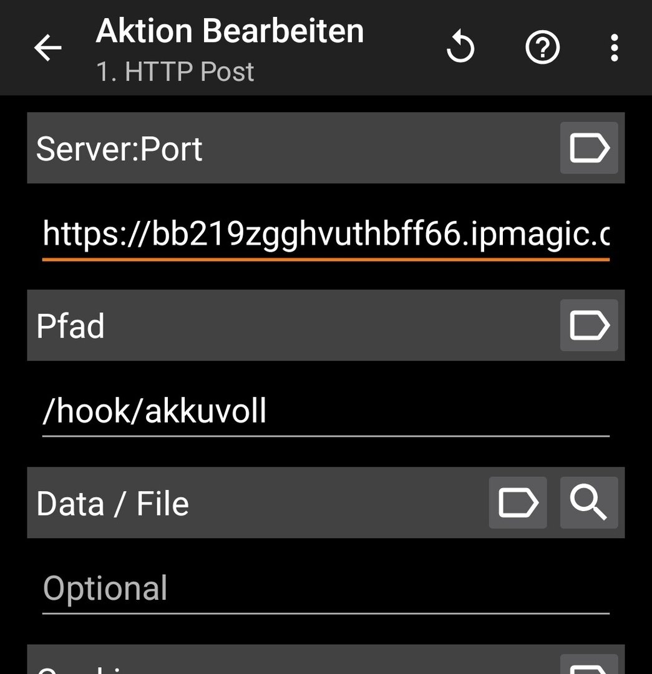Click the gray underline beneath Optional placeholder
This screenshot has width=652, height=674.
click(x=324, y=613)
